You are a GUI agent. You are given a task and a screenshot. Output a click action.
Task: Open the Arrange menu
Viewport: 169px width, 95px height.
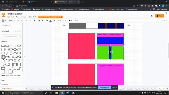tap(23, 17)
